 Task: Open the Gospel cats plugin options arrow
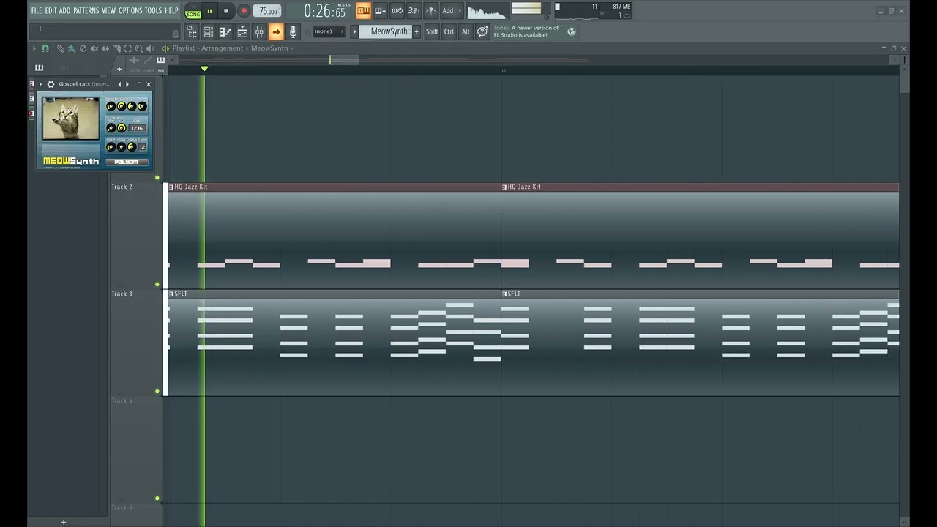40,84
